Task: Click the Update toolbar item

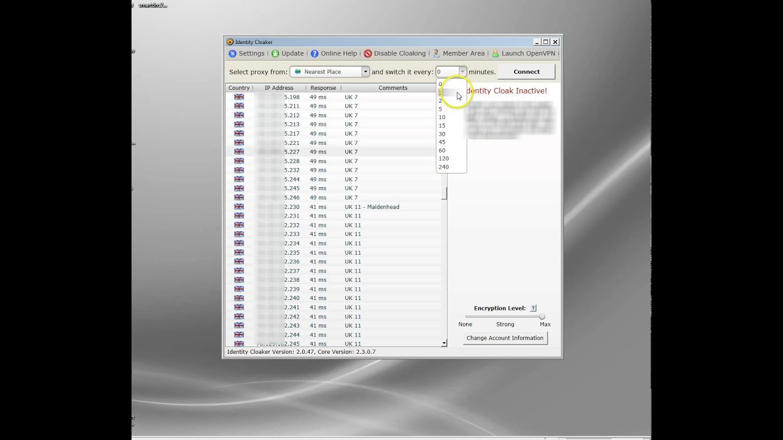Action: coord(288,54)
